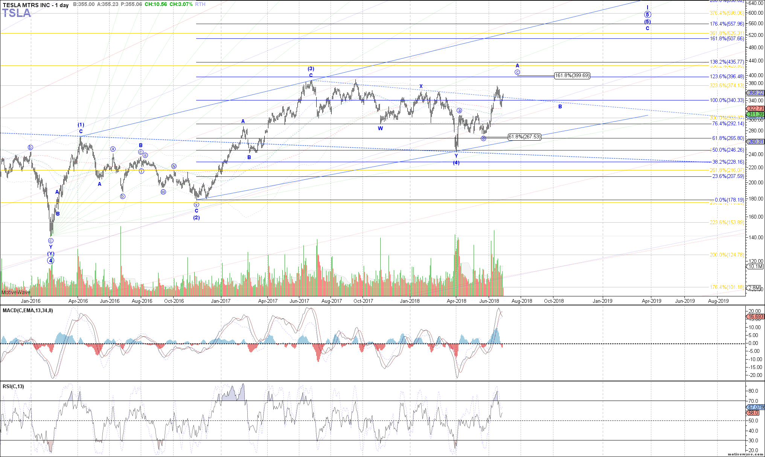Select the green 311.39 price tag

pyautogui.click(x=755, y=114)
